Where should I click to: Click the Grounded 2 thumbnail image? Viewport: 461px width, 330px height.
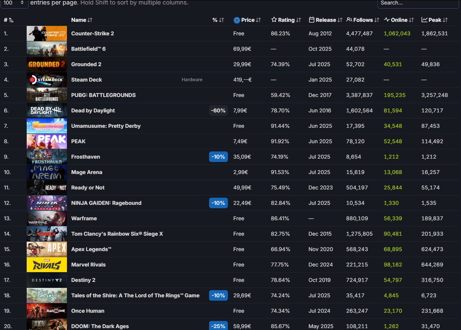(47, 64)
